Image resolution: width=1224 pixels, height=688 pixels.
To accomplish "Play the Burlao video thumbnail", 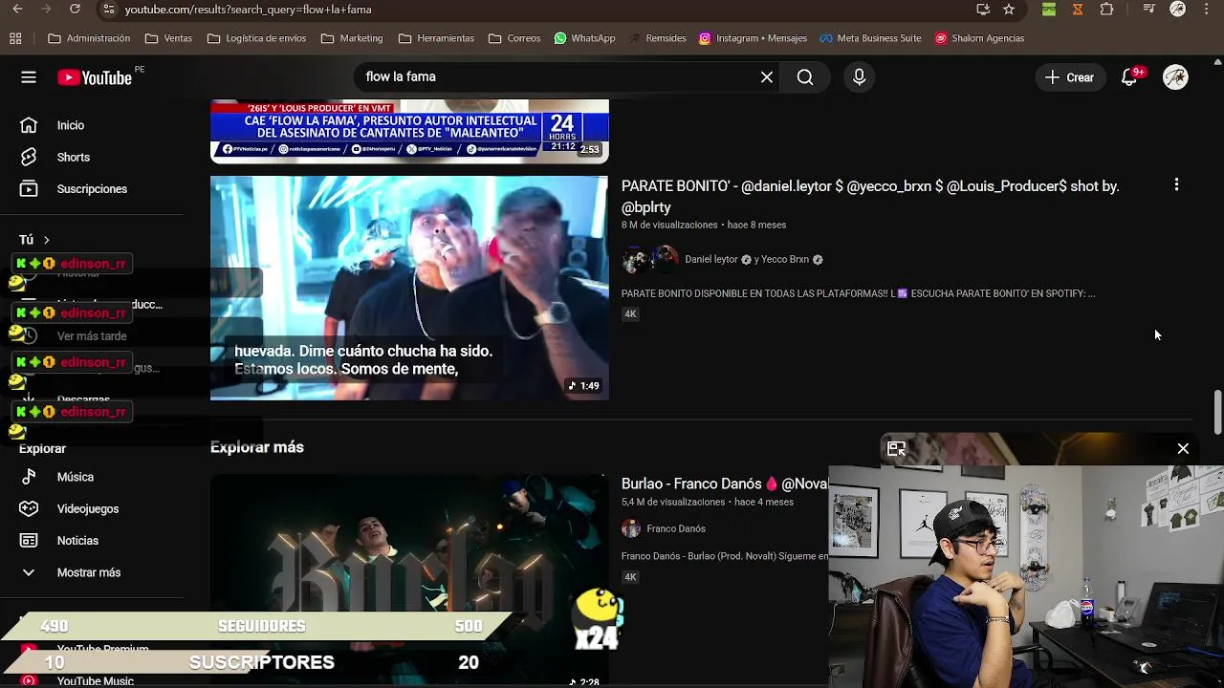I will tap(409, 579).
